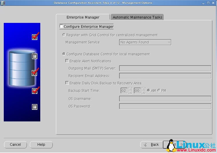Click the database cylinder graphic in sidebar

[21, 69]
